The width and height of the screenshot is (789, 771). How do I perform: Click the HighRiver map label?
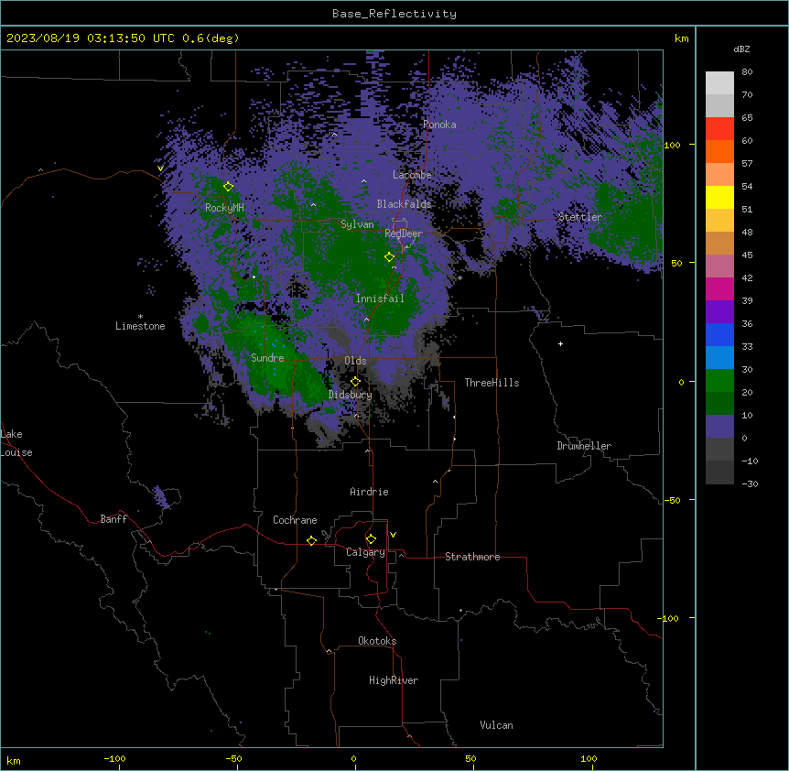[x=394, y=680]
